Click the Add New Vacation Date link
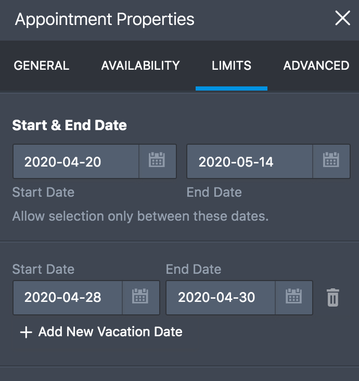 (x=110, y=332)
